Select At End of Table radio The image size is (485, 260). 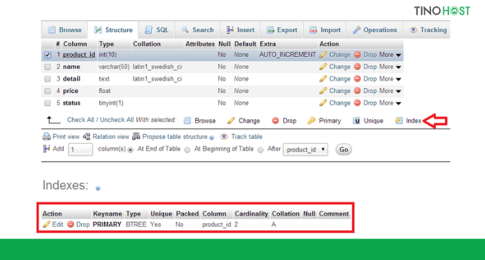click(x=130, y=150)
